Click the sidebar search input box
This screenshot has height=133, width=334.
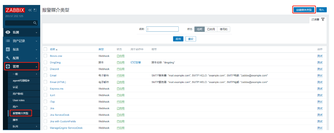(x=21, y=23)
